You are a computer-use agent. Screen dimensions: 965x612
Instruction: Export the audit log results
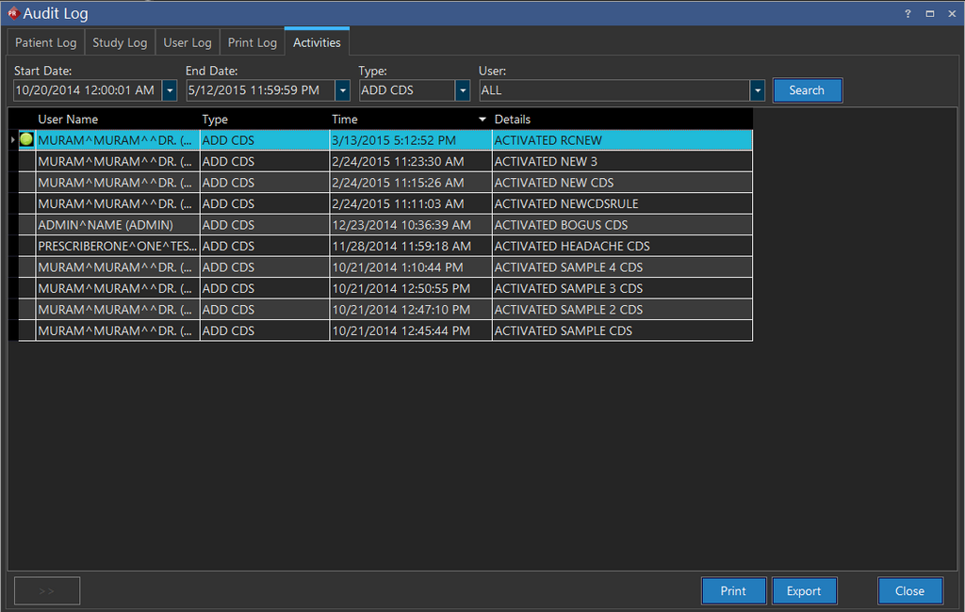[x=804, y=590]
